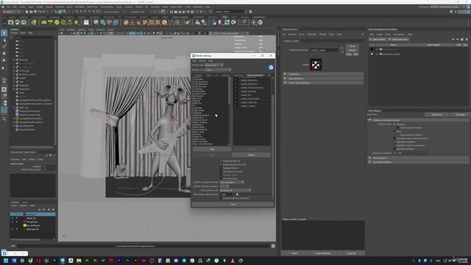Open the Modeling menu set dropdown
The image size is (471, 265).
coord(11,12)
